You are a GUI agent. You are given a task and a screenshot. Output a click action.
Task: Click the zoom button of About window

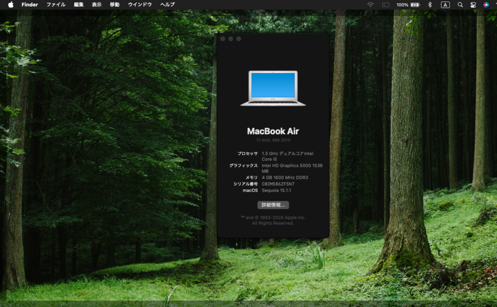tap(239, 39)
